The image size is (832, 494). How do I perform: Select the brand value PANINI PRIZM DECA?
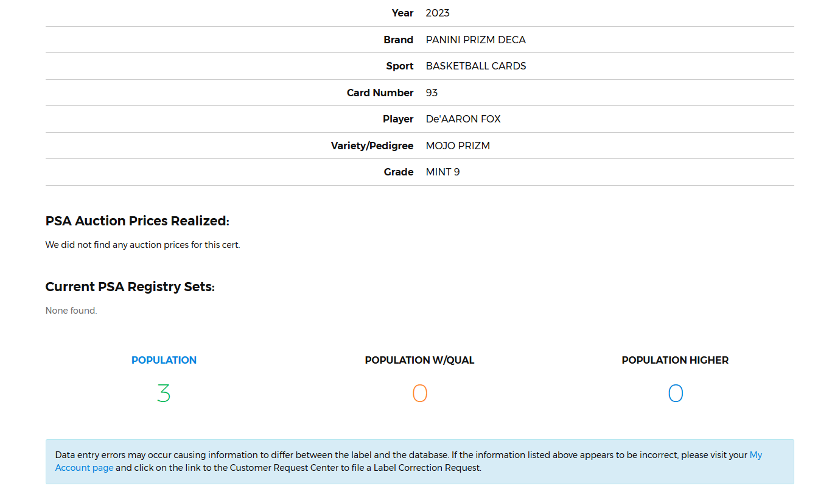point(476,40)
